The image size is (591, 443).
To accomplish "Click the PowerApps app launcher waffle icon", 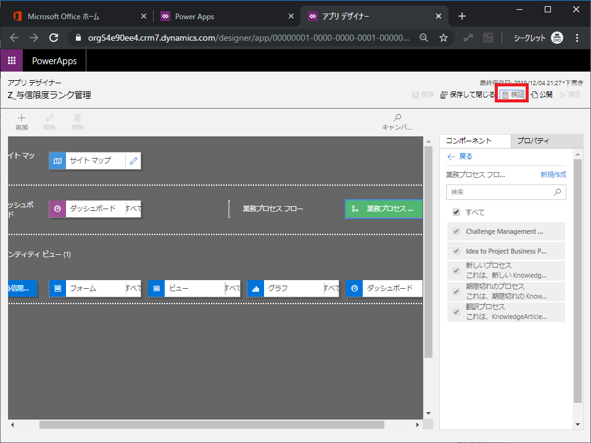I will tap(12, 61).
